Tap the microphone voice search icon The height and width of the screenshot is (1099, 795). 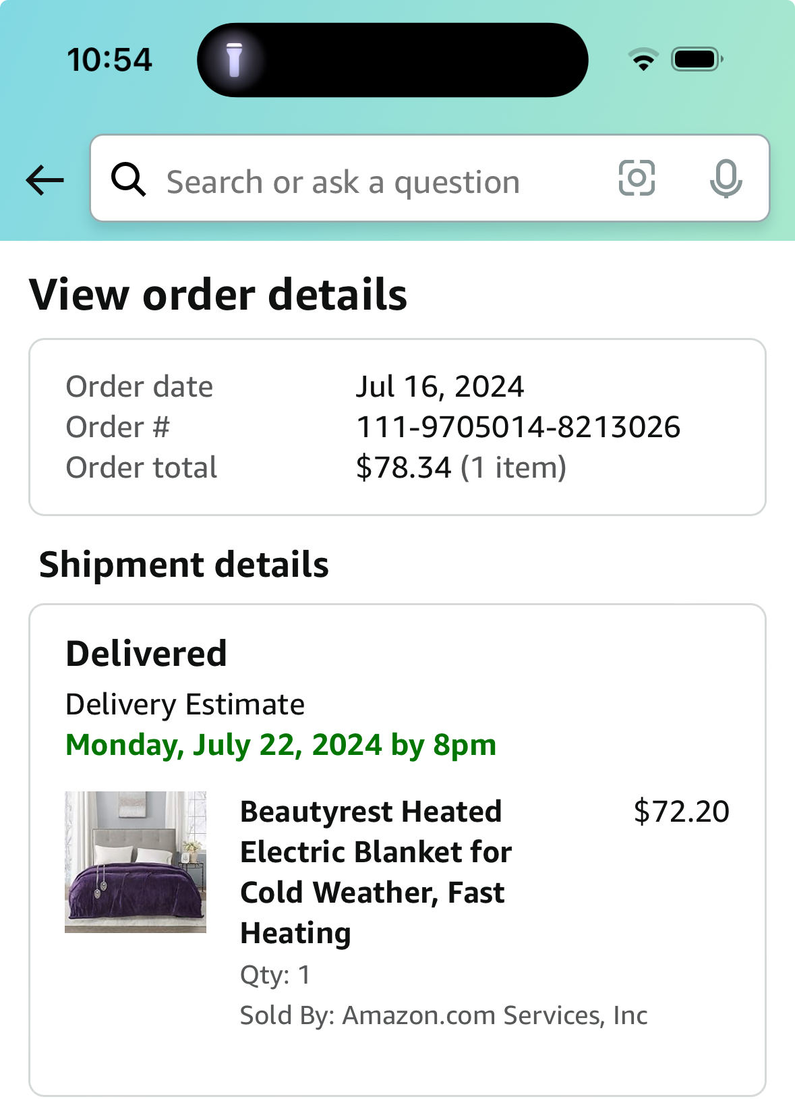(x=726, y=179)
